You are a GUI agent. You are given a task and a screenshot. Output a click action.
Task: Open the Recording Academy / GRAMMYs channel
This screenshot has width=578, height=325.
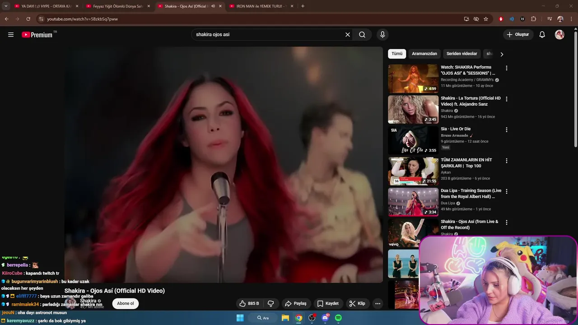467,80
